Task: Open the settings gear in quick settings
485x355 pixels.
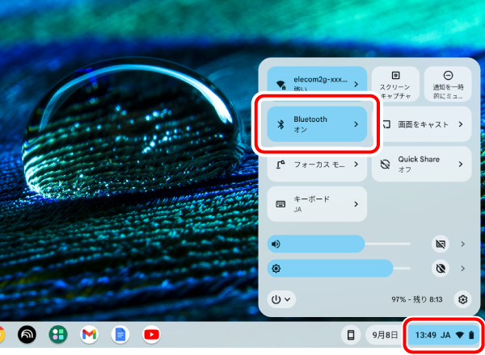Action: [462, 299]
